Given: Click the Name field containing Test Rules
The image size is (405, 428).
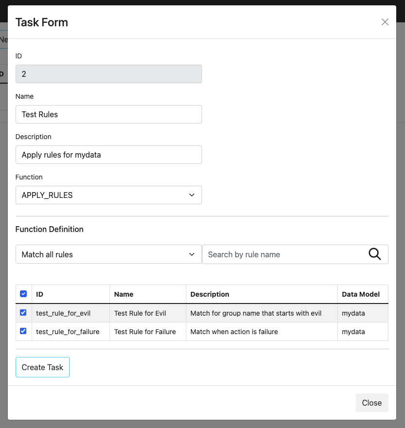Looking at the screenshot, I should point(109,114).
